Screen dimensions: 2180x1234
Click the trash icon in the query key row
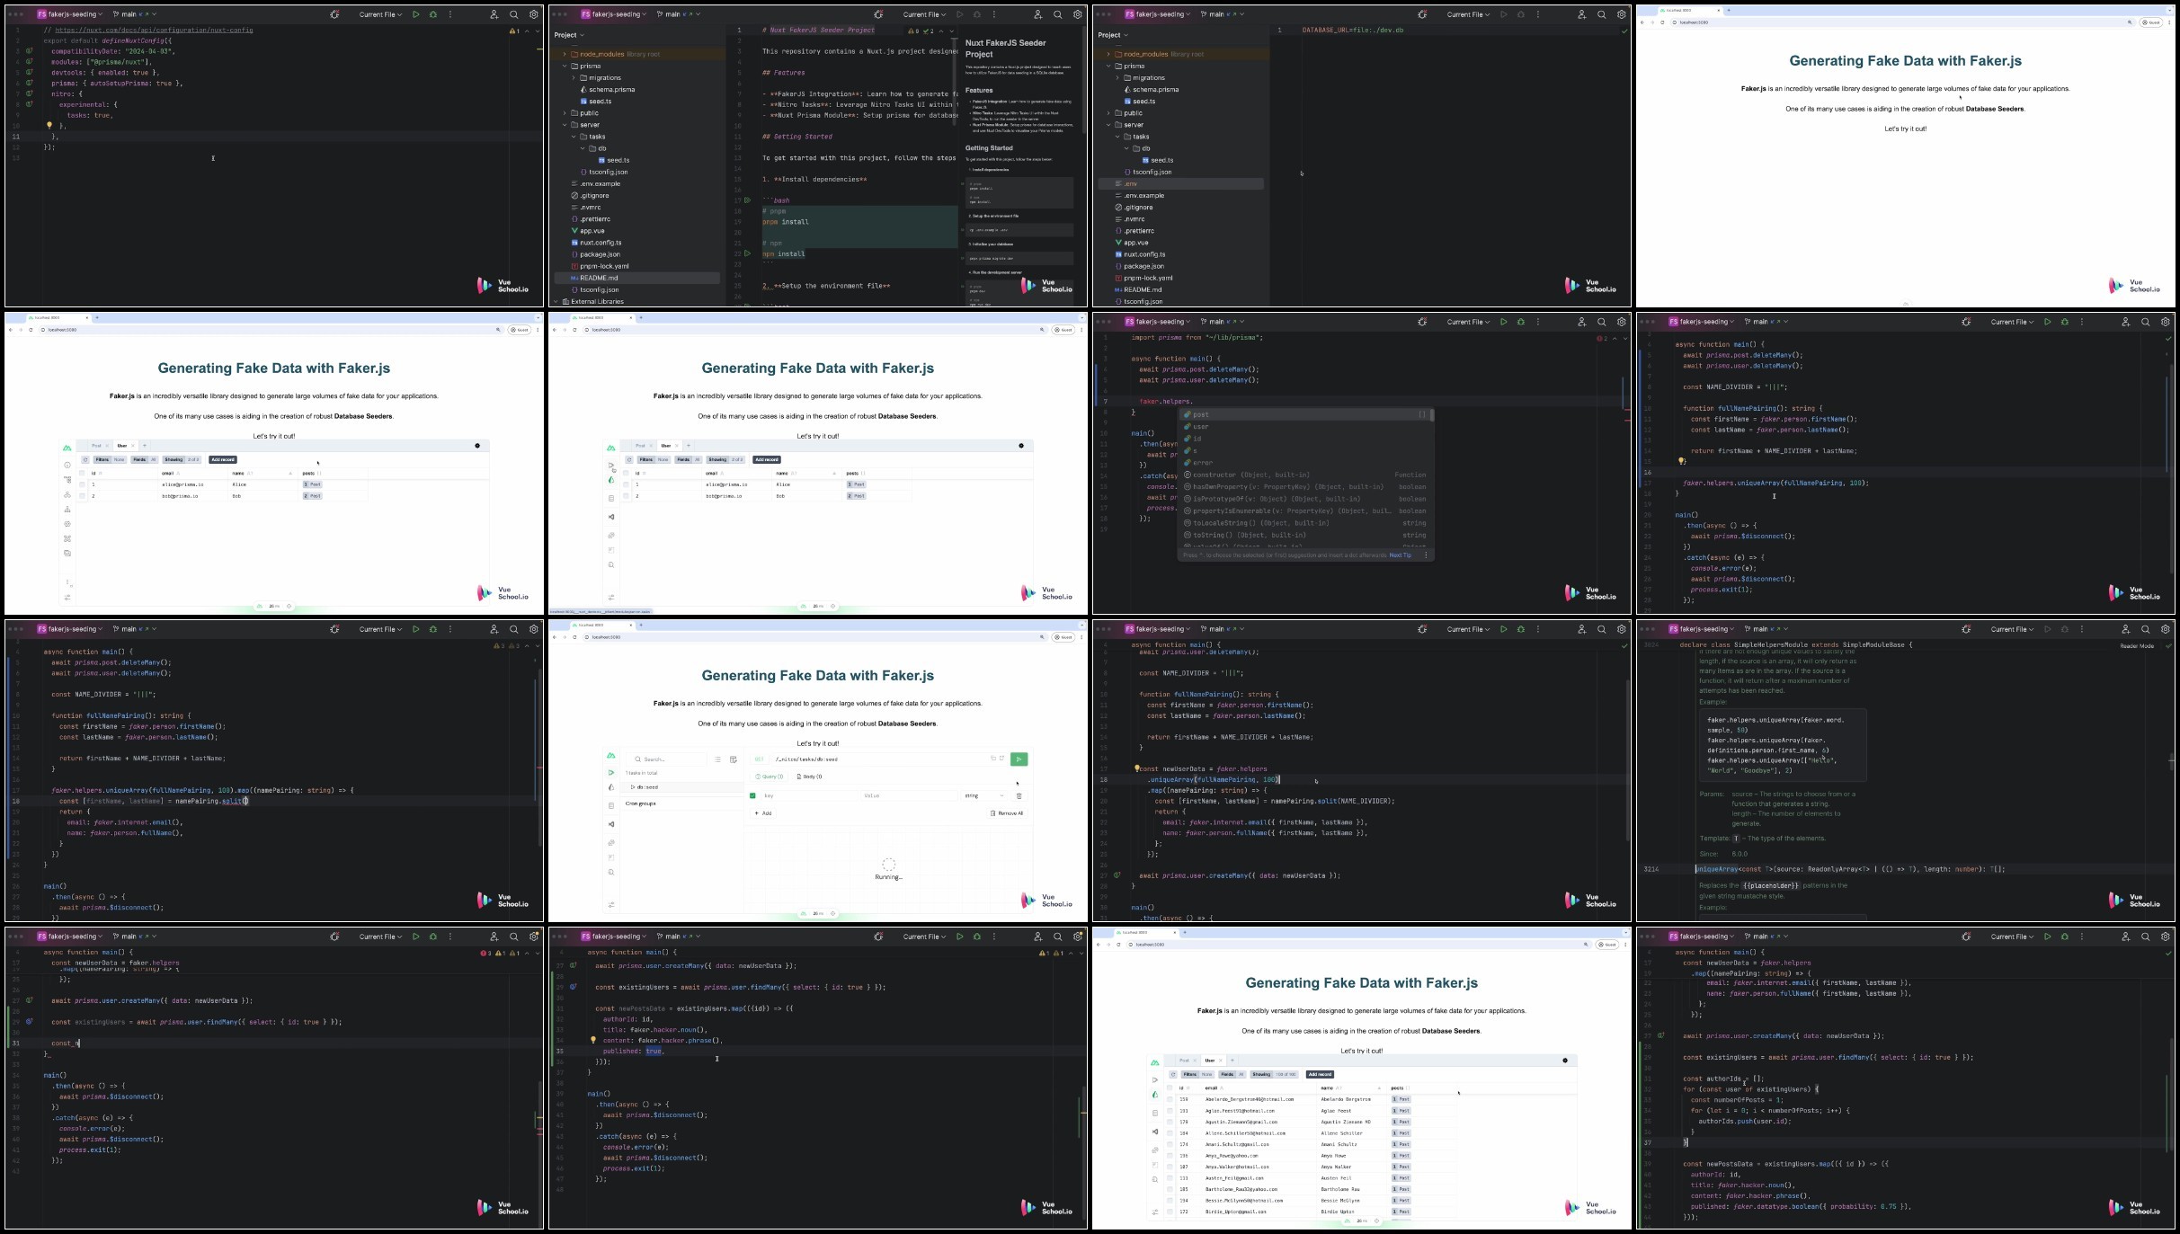click(x=1019, y=795)
